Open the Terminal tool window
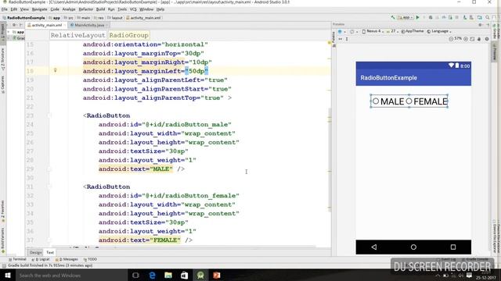 [17, 259]
